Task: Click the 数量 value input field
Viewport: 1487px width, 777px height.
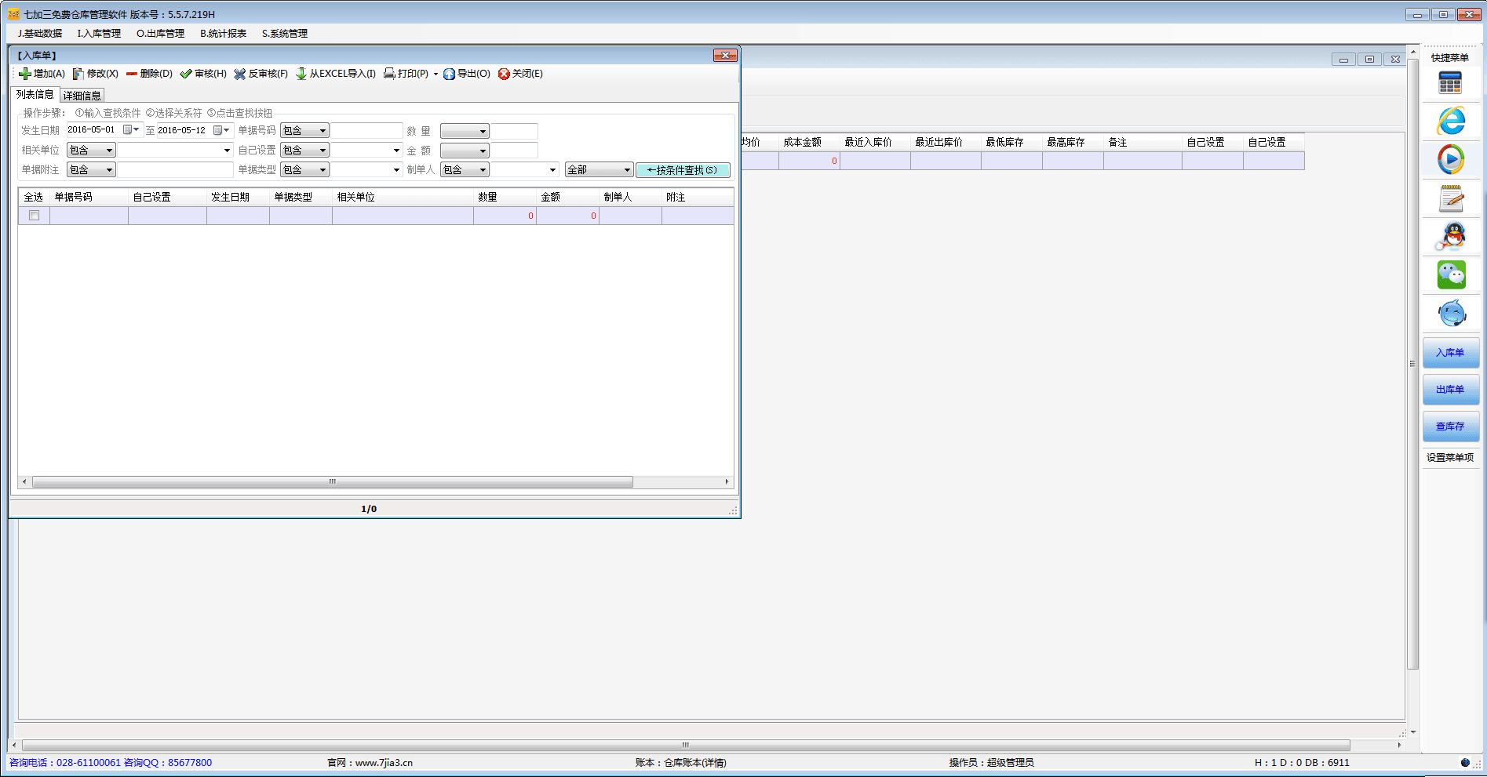Action: point(515,131)
